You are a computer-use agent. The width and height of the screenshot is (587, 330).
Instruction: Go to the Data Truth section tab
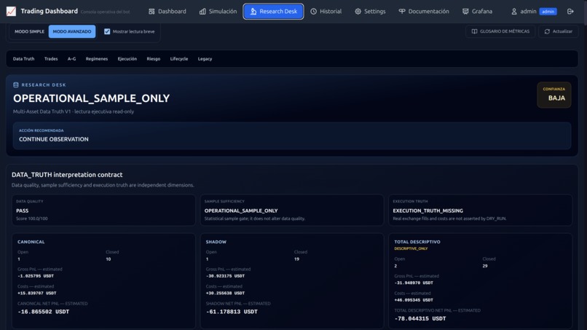[23, 59]
